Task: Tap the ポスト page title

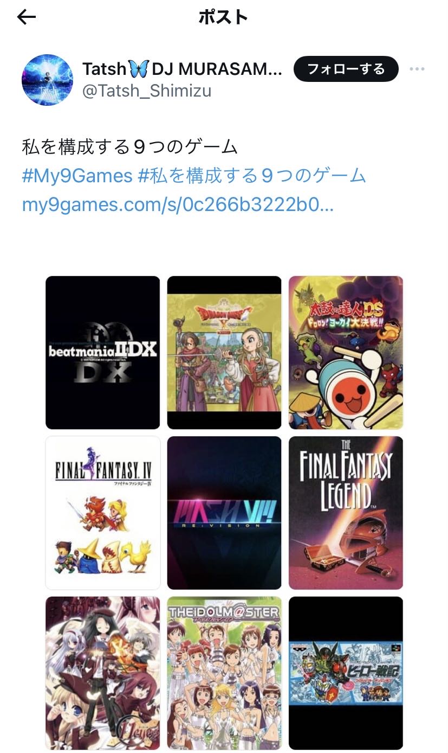Action: tap(223, 17)
